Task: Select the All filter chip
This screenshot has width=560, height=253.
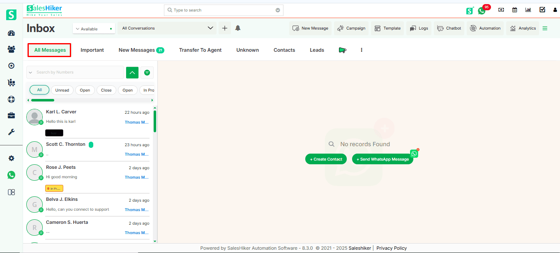Action: (x=39, y=90)
